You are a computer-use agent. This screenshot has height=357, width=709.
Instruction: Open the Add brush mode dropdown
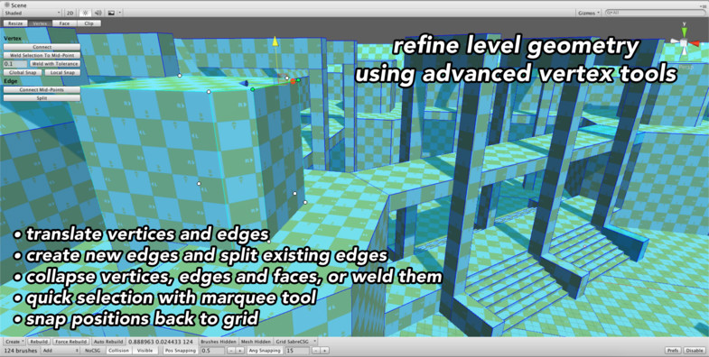point(61,350)
